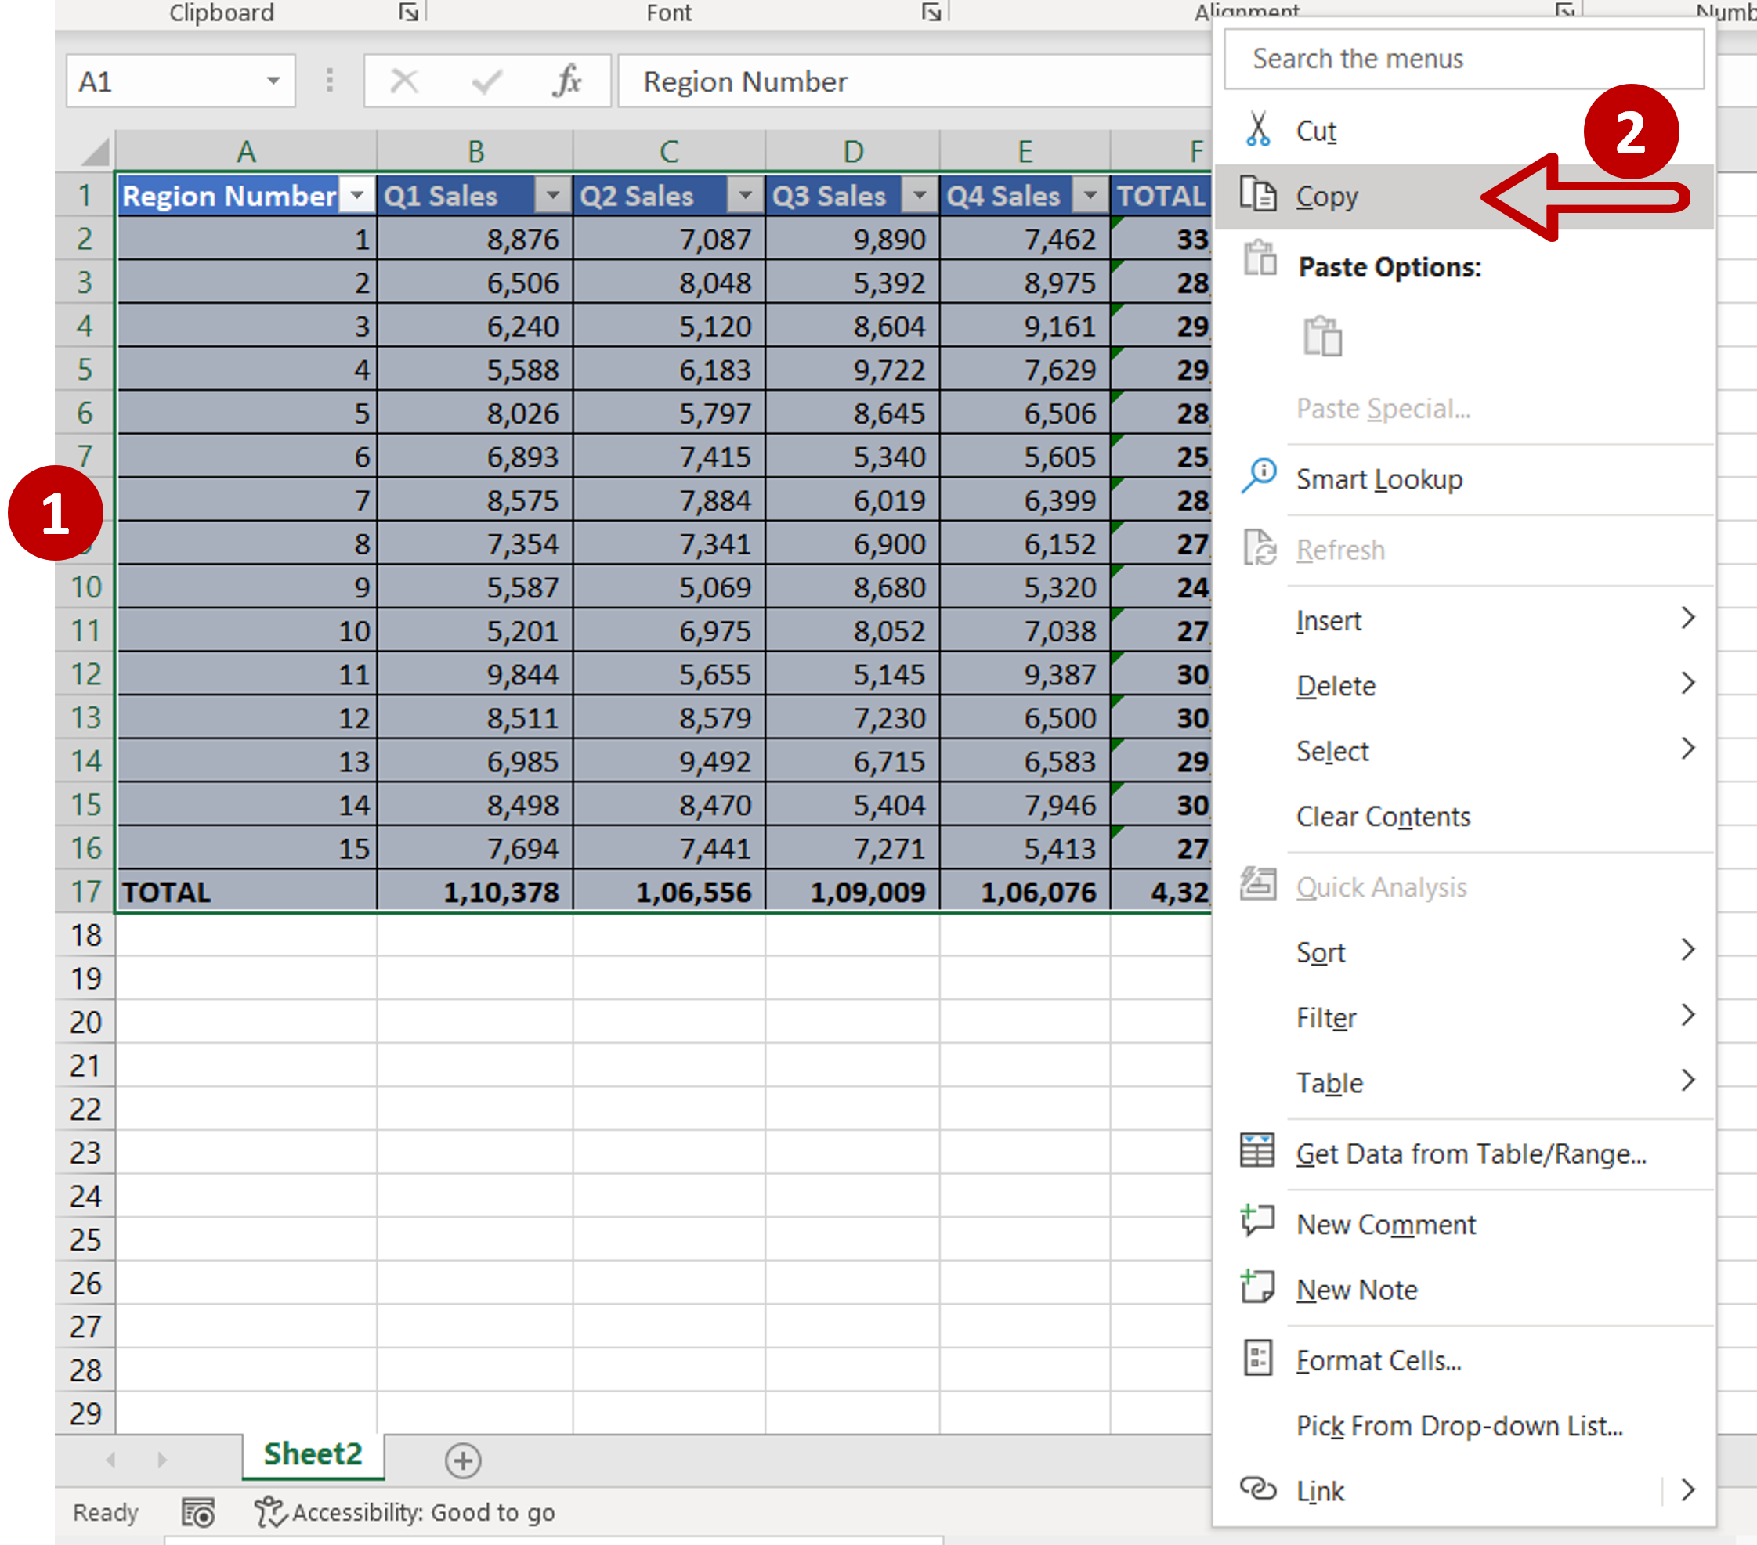Choose Get Data from Table/Range entry
The width and height of the screenshot is (1757, 1545).
click(1465, 1153)
